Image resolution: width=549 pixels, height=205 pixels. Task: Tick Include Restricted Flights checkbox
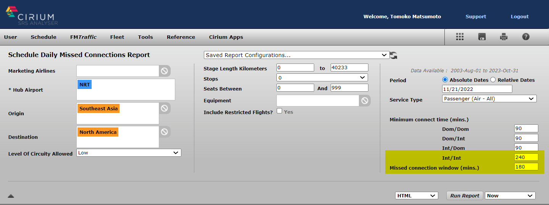[x=279, y=111]
